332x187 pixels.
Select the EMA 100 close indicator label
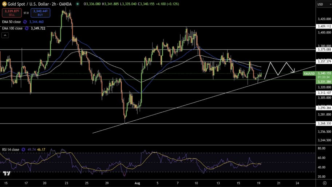12,28
